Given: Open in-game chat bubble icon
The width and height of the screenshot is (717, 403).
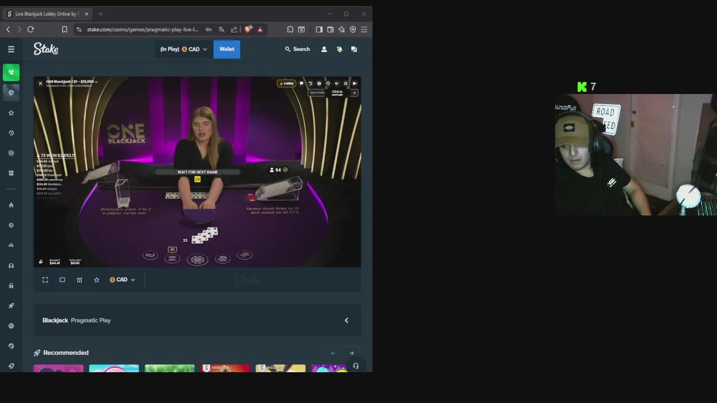Looking at the screenshot, I should [301, 83].
